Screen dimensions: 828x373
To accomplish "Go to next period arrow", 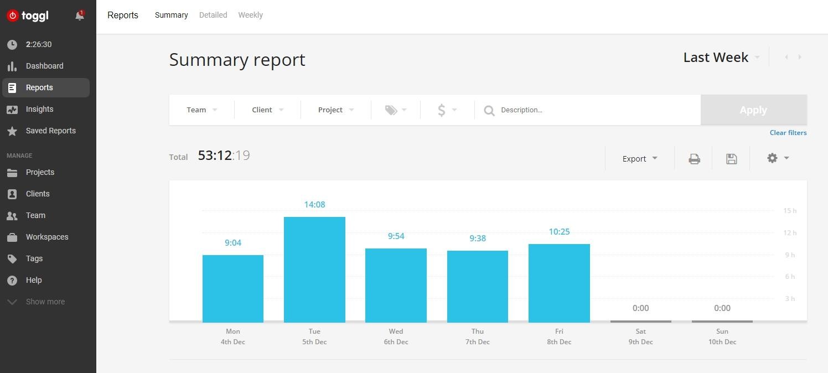I will 800,57.
